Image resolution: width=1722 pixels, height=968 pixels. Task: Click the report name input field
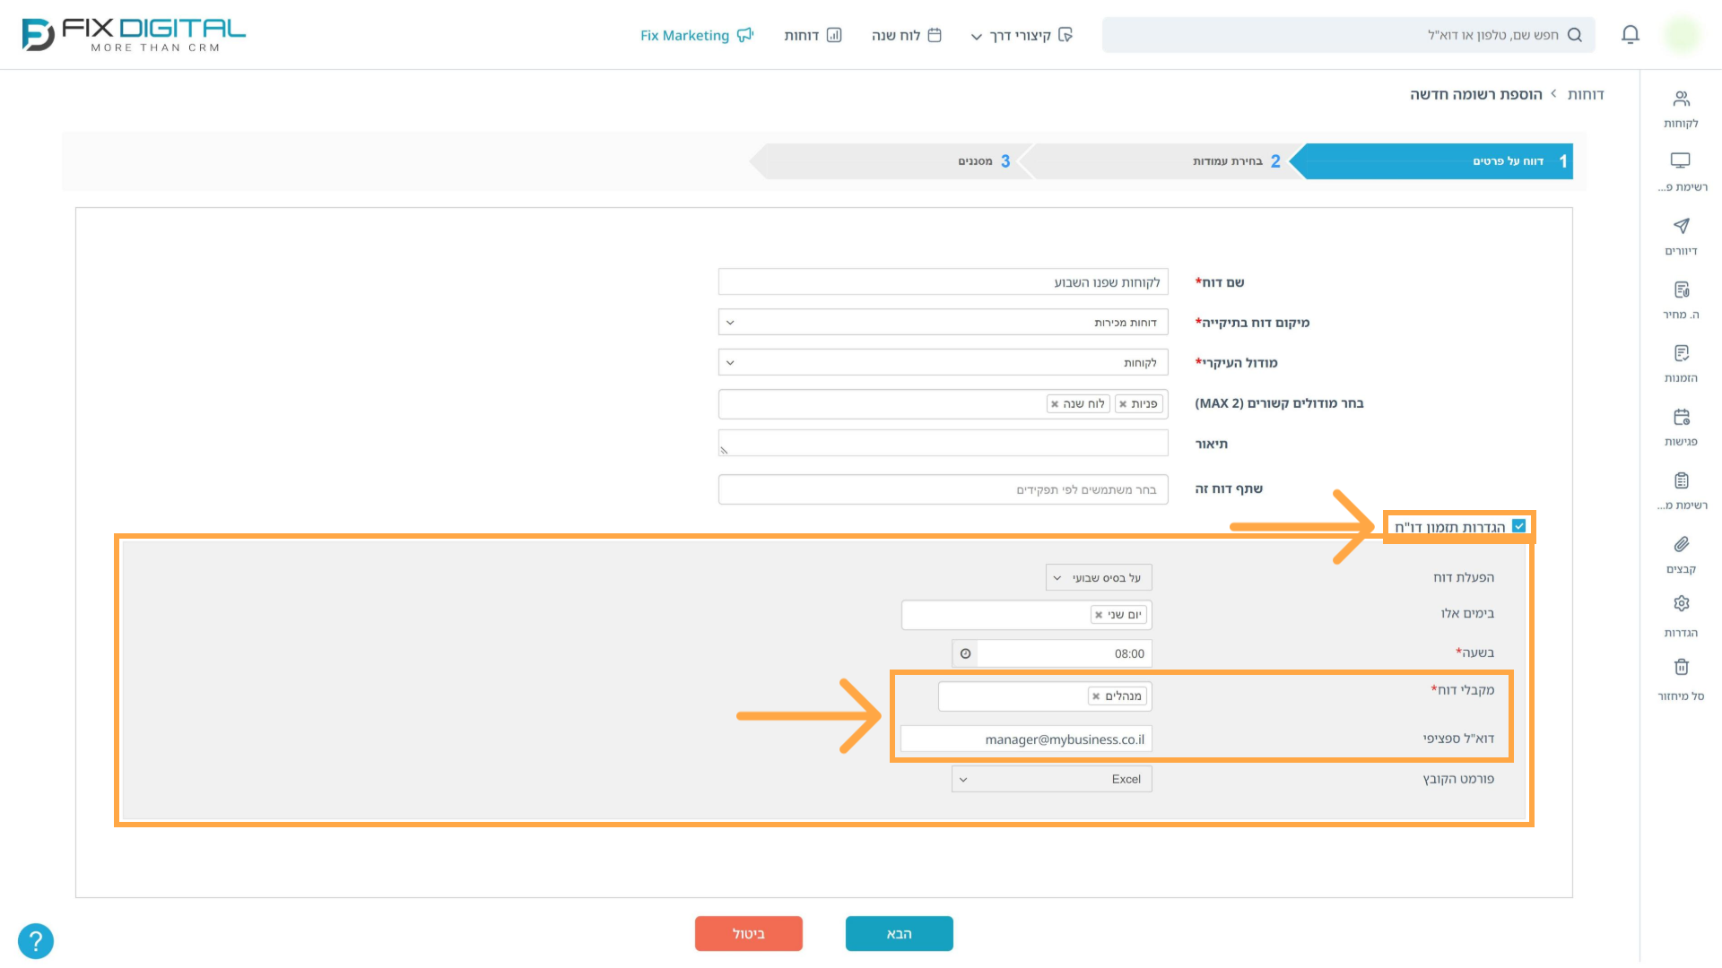[x=944, y=282]
